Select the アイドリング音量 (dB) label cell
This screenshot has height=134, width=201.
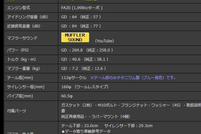[27, 17]
